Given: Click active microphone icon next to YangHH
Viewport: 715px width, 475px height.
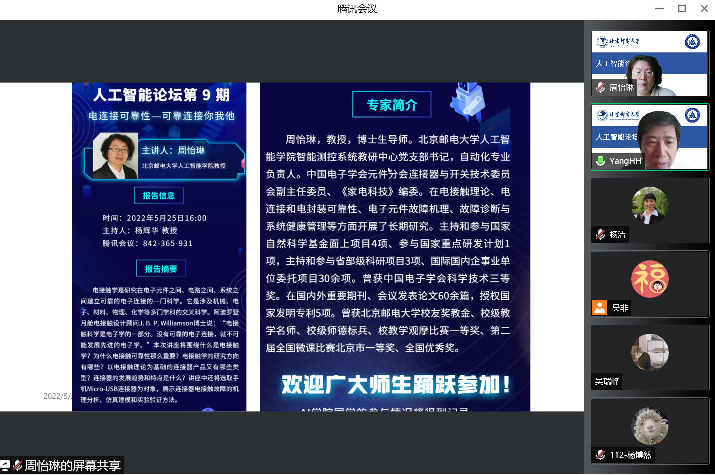Looking at the screenshot, I should coord(600,161).
